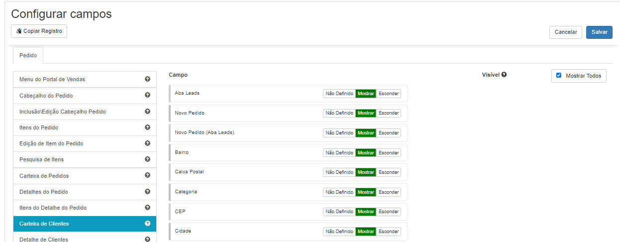Click the Visível column help icon
Viewport: 620px width, 242px height.
coord(504,75)
